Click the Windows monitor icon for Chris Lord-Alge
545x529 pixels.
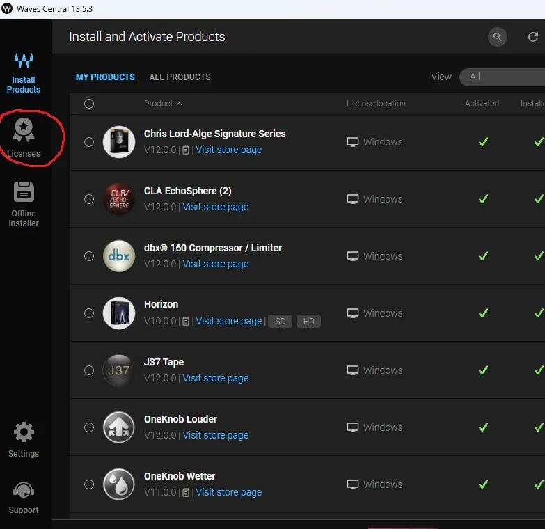coord(353,142)
